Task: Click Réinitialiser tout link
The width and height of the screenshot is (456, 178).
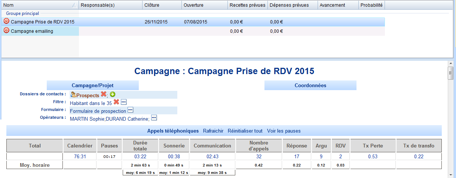Action: pyautogui.click(x=245, y=131)
